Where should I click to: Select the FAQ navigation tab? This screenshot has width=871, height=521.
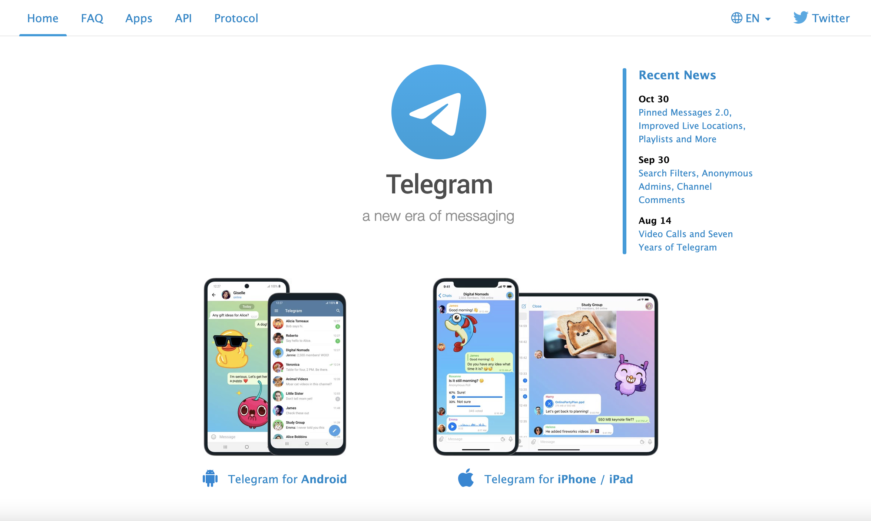click(x=92, y=17)
